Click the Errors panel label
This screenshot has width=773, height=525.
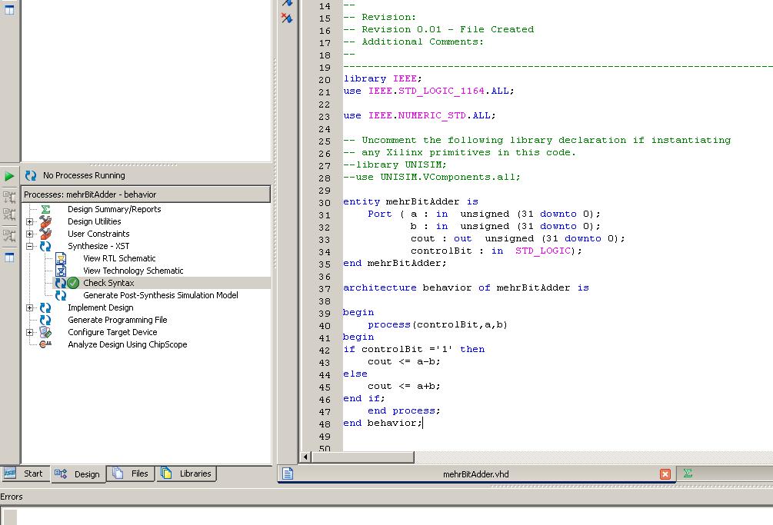click(x=12, y=497)
